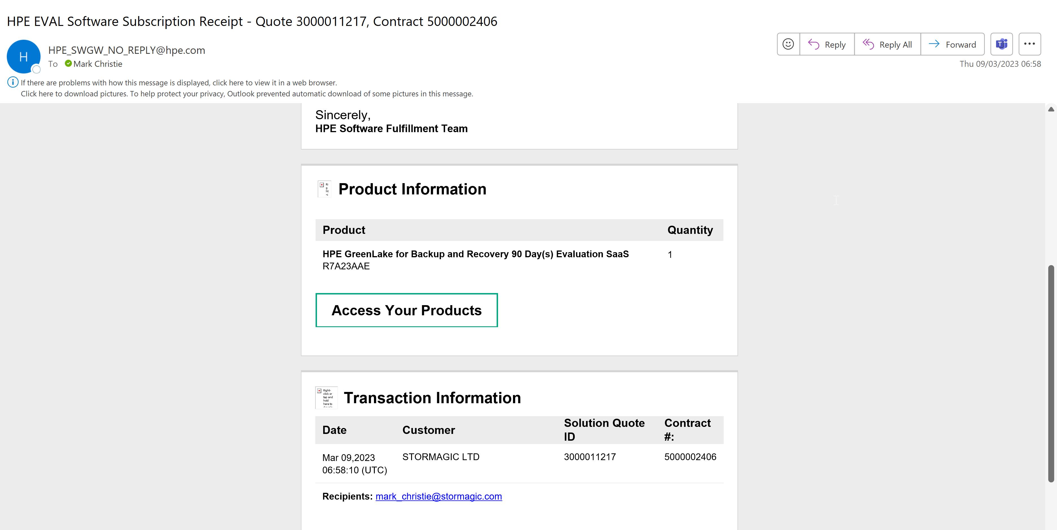Forward this email message
This screenshot has height=530, width=1057.
[x=952, y=44]
